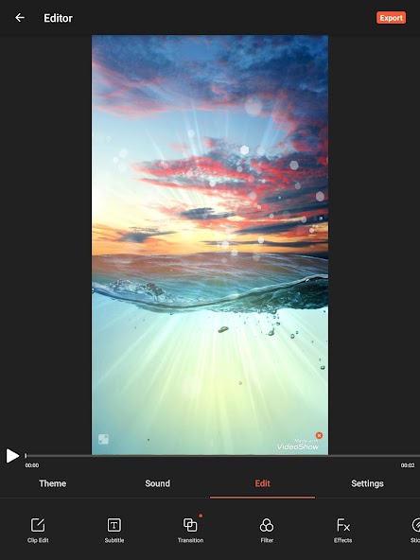
Task: Open the Transition tool
Action: [x=190, y=531]
